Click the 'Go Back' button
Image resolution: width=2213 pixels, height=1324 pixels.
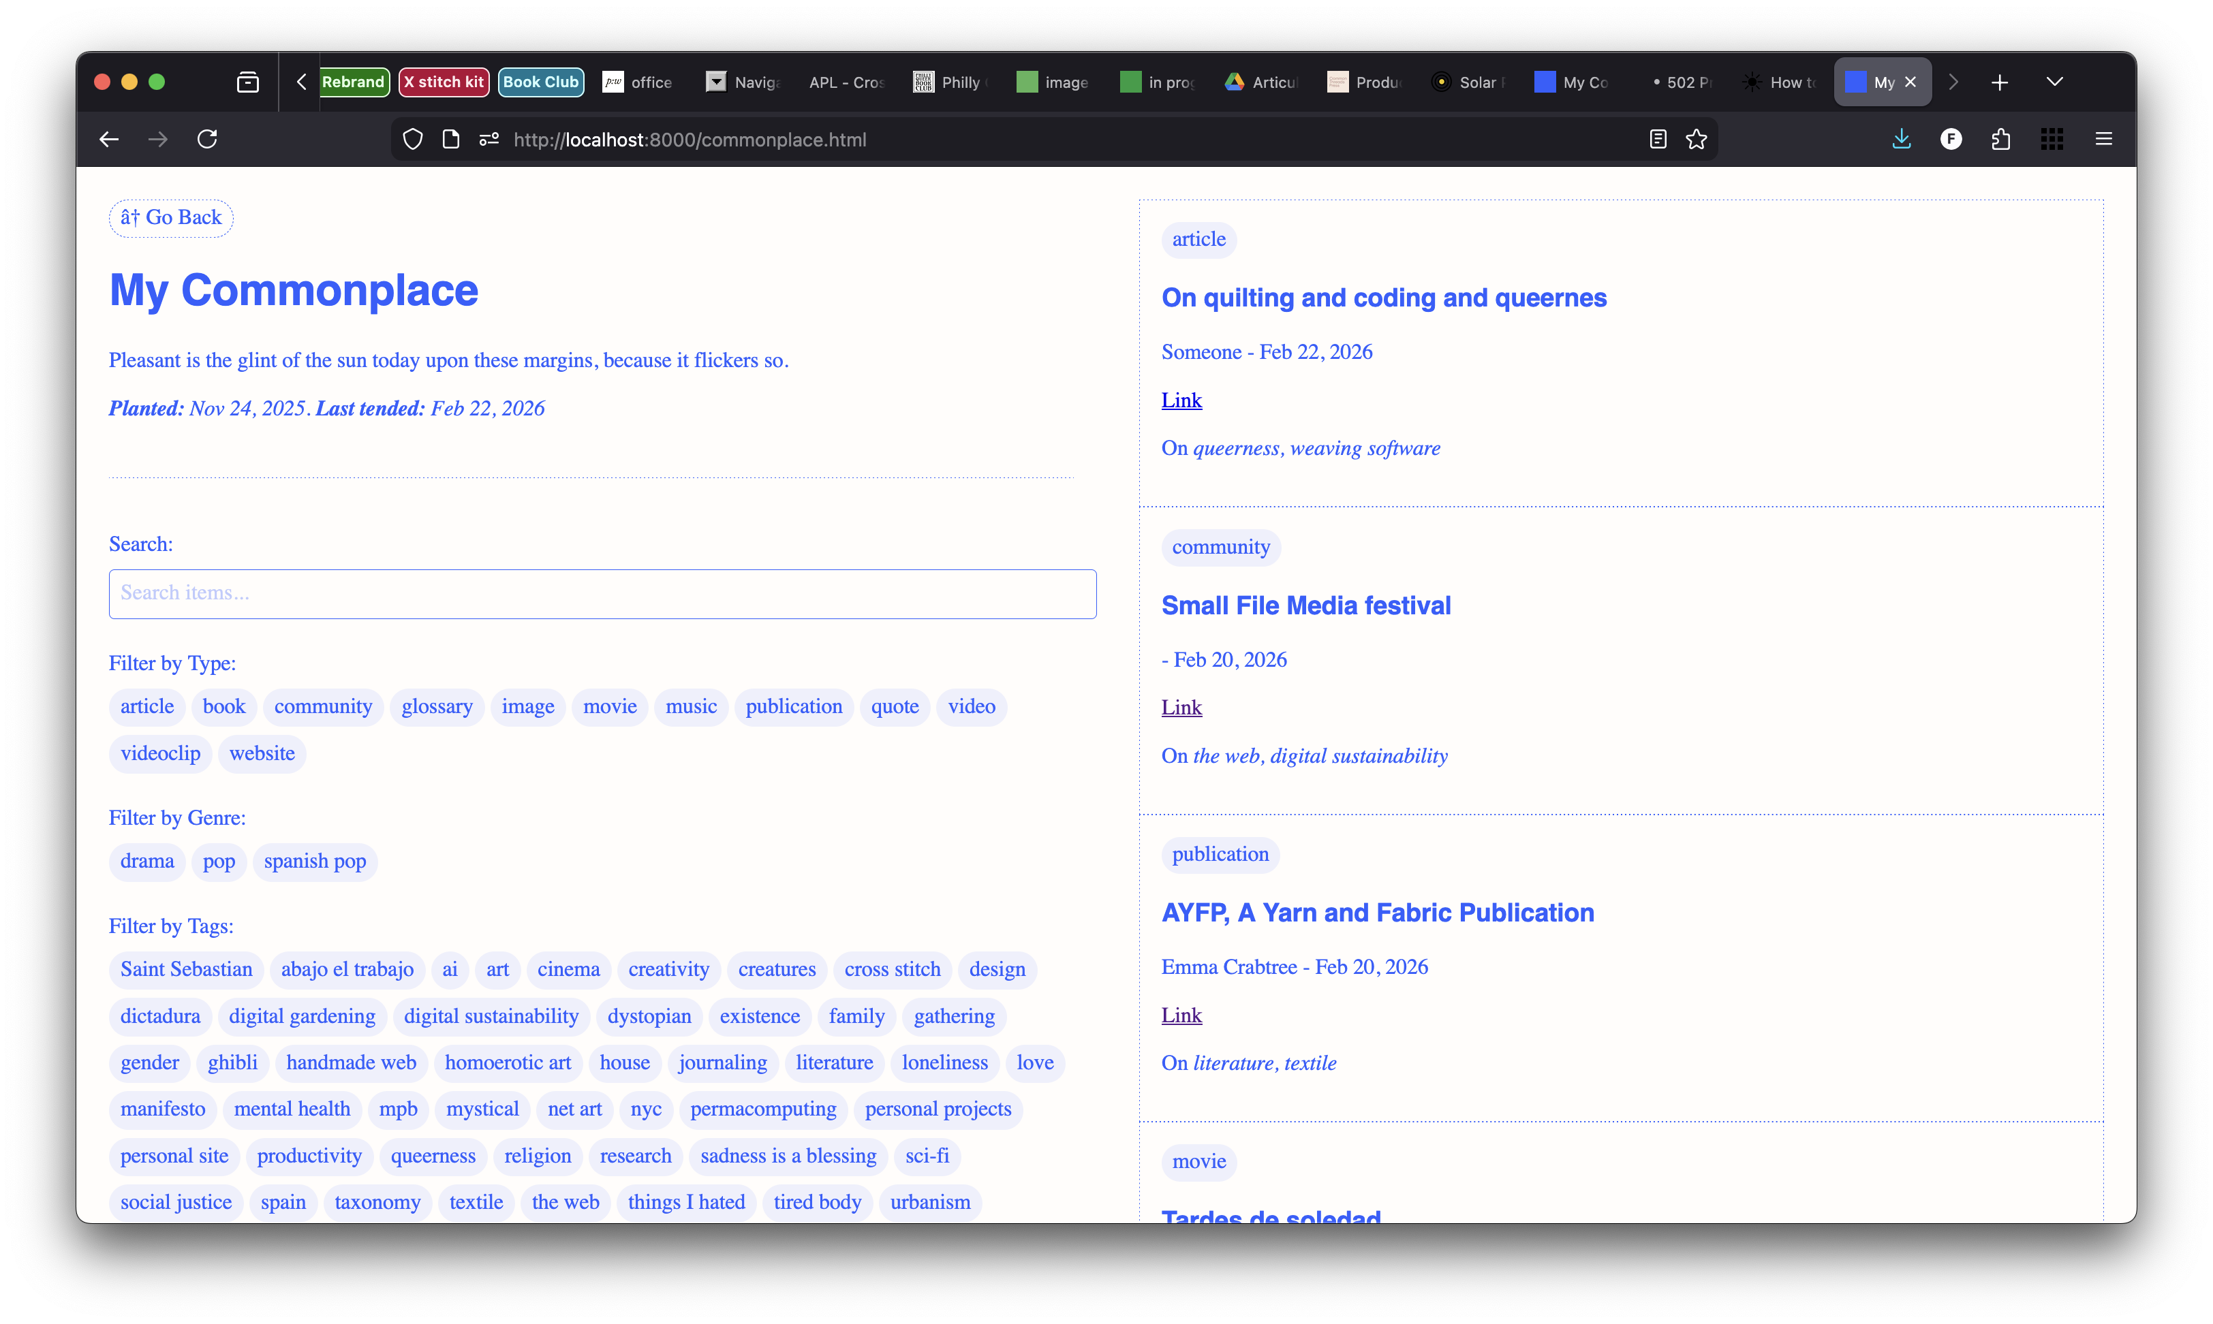[x=170, y=218]
